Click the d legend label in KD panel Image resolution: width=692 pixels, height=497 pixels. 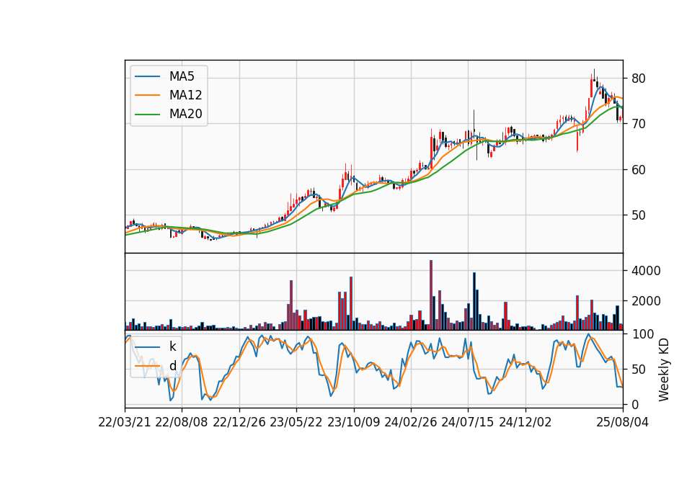tap(173, 366)
